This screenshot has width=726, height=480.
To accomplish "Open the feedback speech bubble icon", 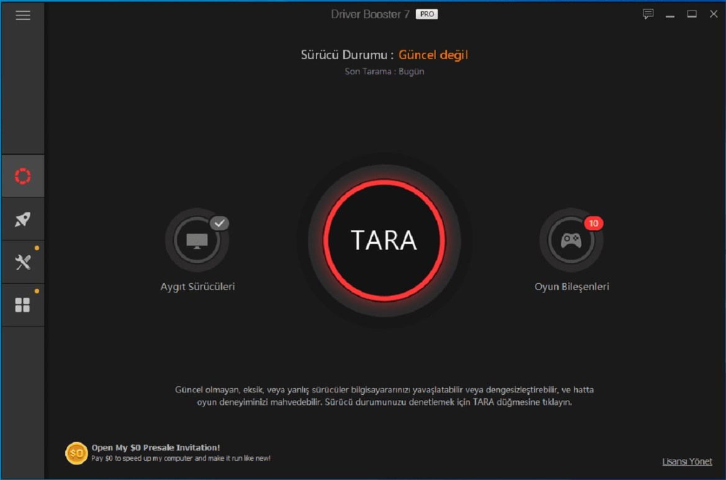I will point(648,14).
